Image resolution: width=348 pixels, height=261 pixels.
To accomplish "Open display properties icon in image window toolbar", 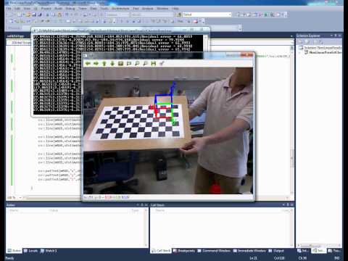I will pos(162,64).
